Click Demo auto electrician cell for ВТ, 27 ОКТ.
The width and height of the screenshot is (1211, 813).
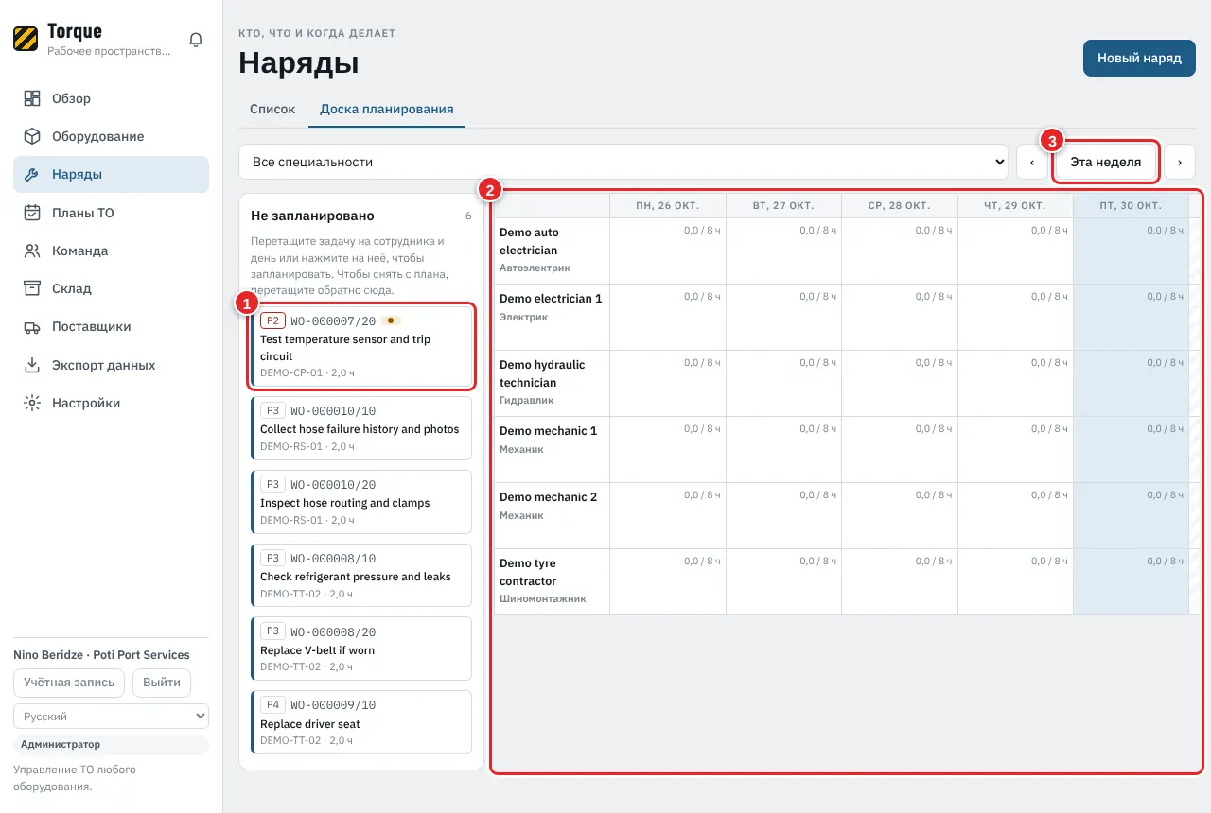click(x=783, y=251)
